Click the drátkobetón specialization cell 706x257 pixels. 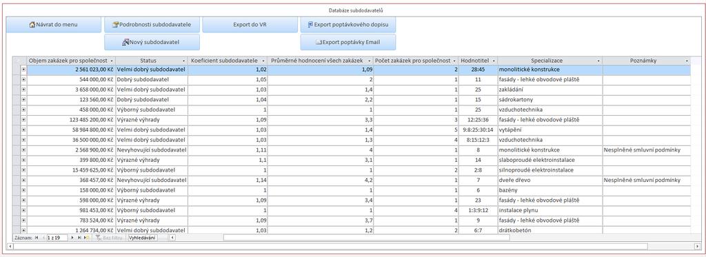[550, 230]
